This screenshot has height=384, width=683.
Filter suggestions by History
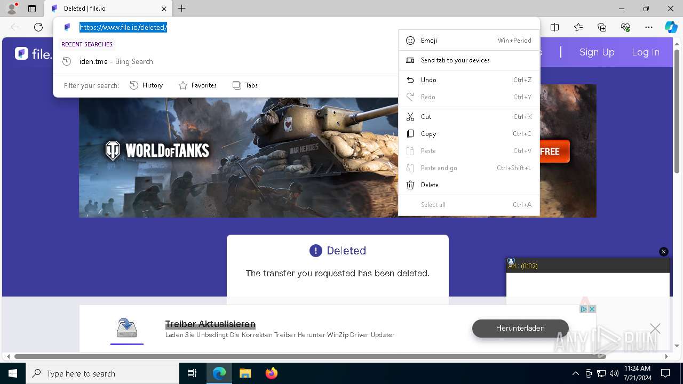[x=146, y=85]
